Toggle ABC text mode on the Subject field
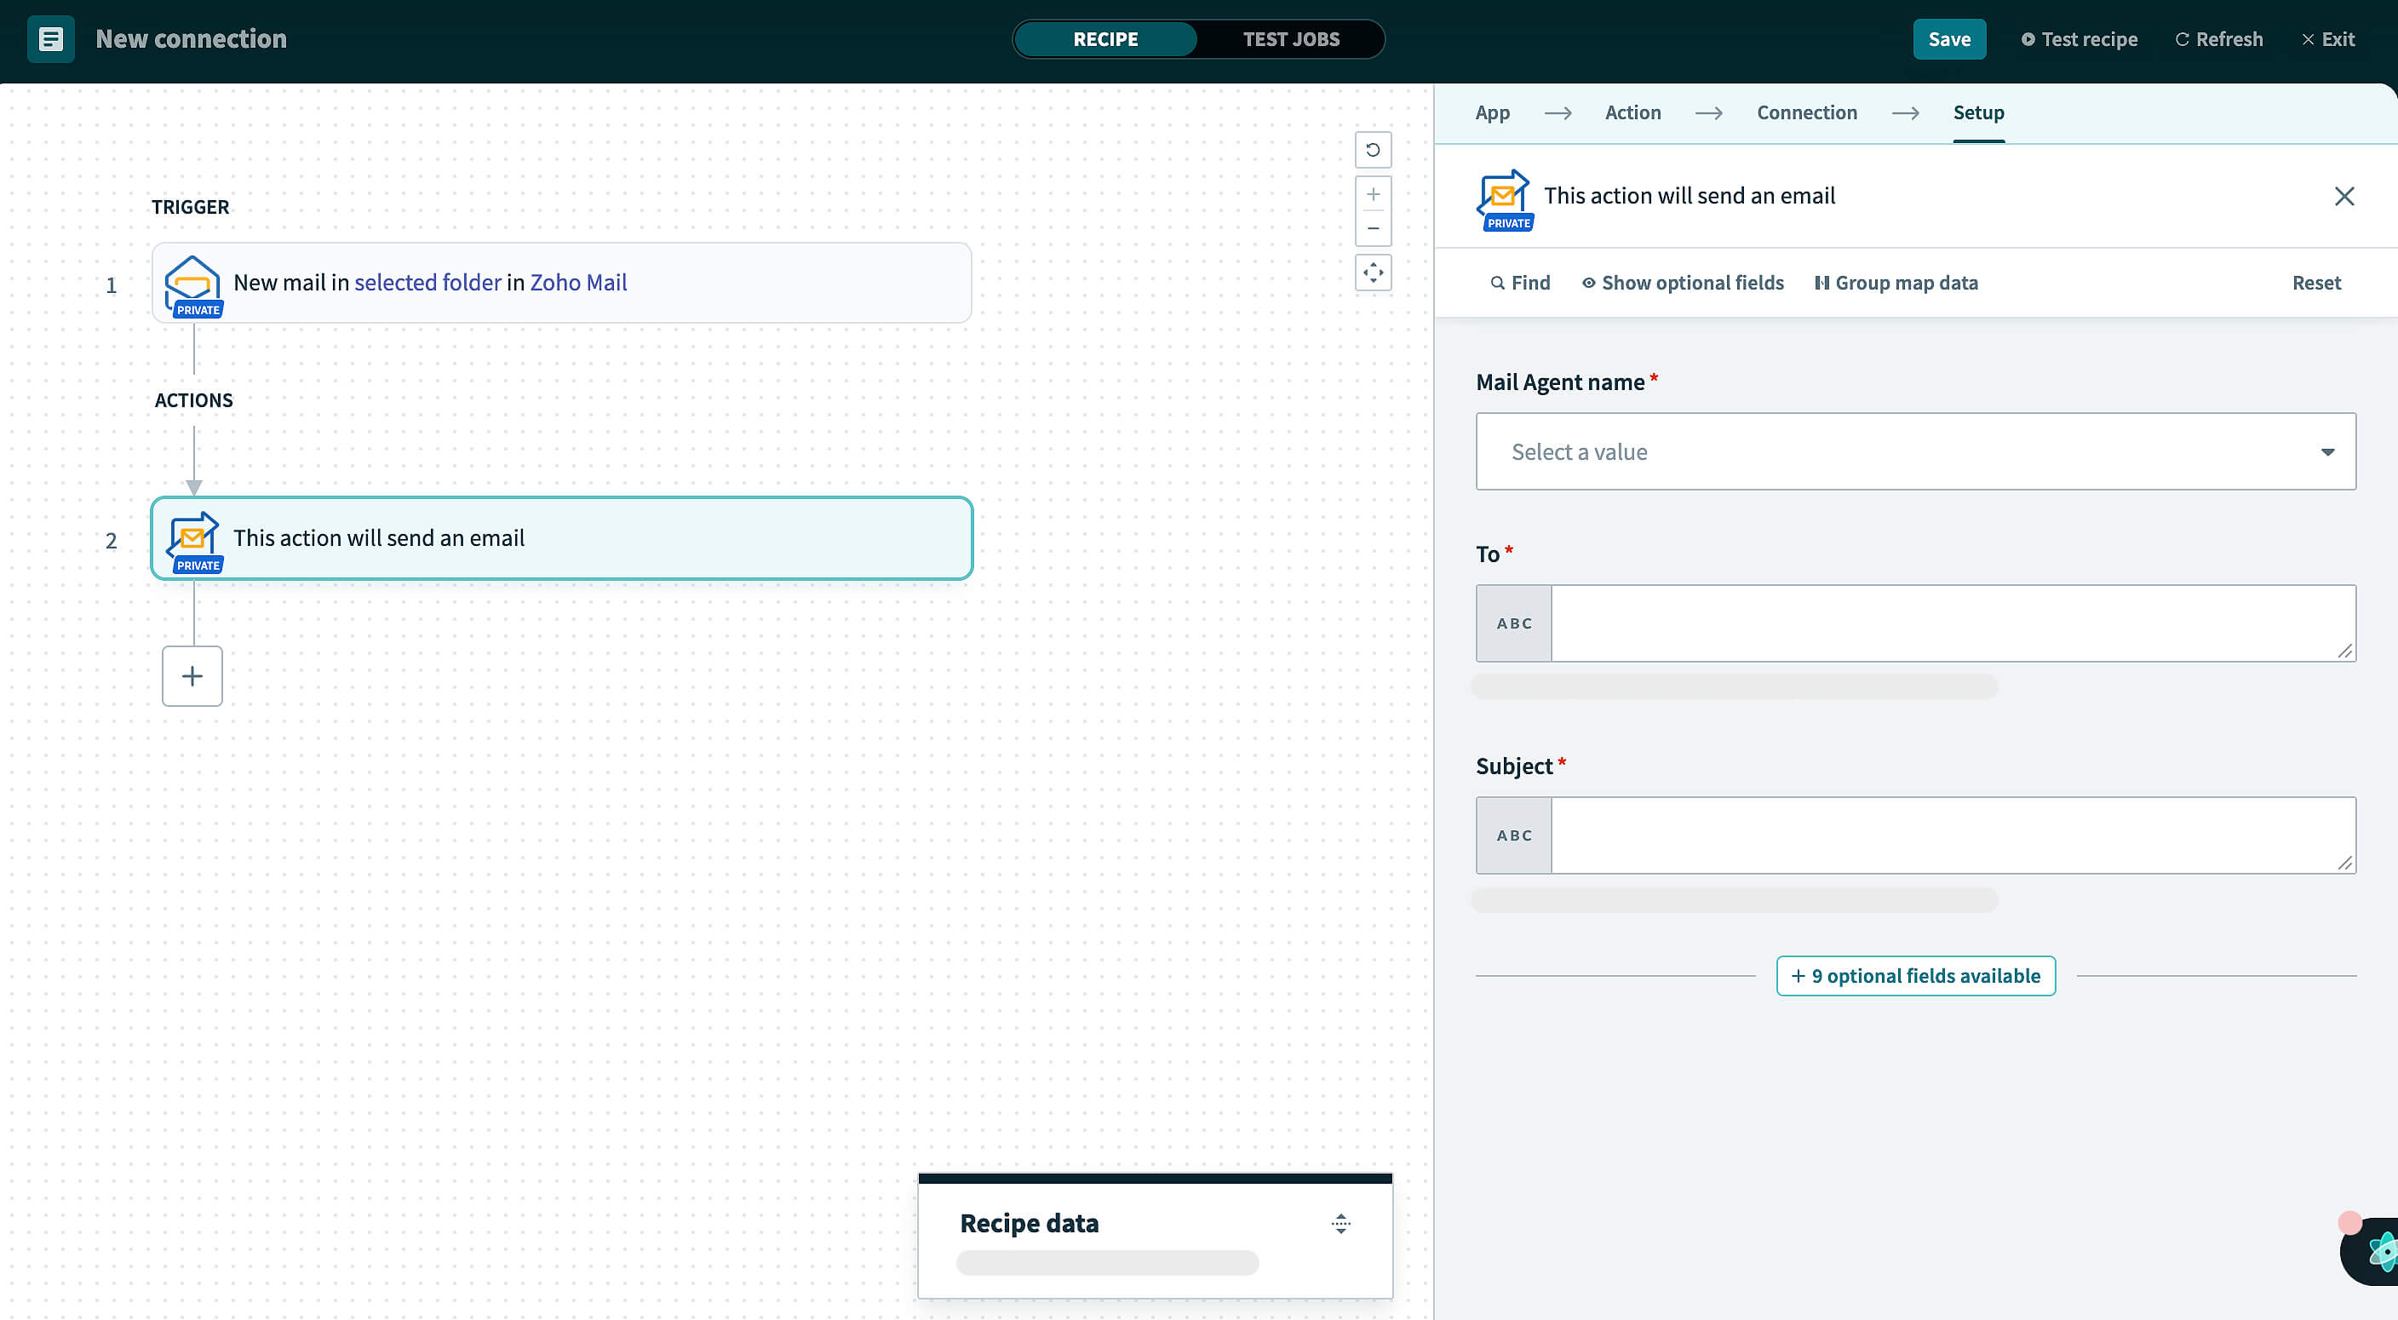 point(1512,835)
